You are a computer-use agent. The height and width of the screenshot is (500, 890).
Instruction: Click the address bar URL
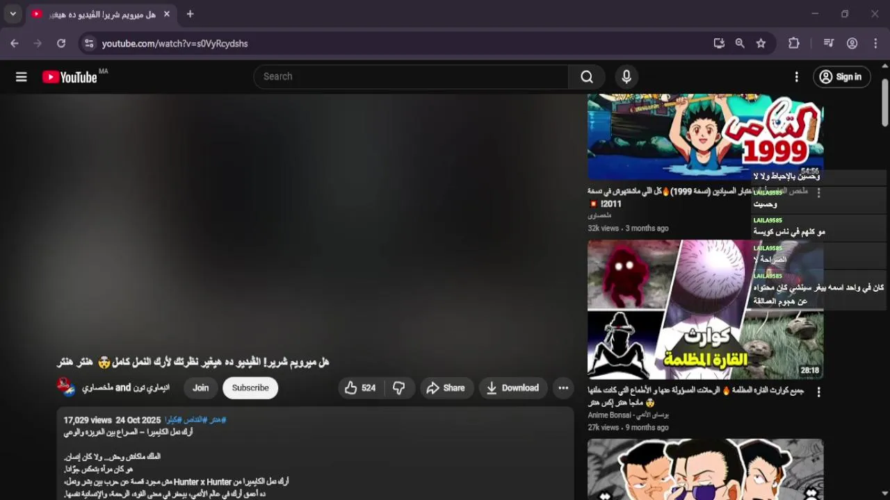coord(175,43)
